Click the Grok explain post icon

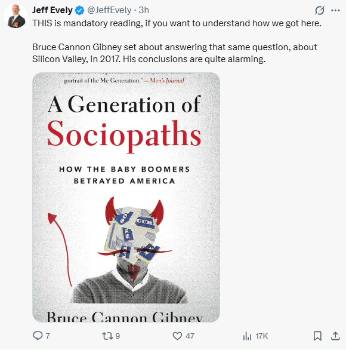coord(320,11)
